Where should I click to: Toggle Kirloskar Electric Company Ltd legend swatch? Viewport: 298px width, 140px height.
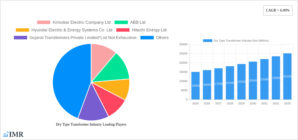point(43,22)
